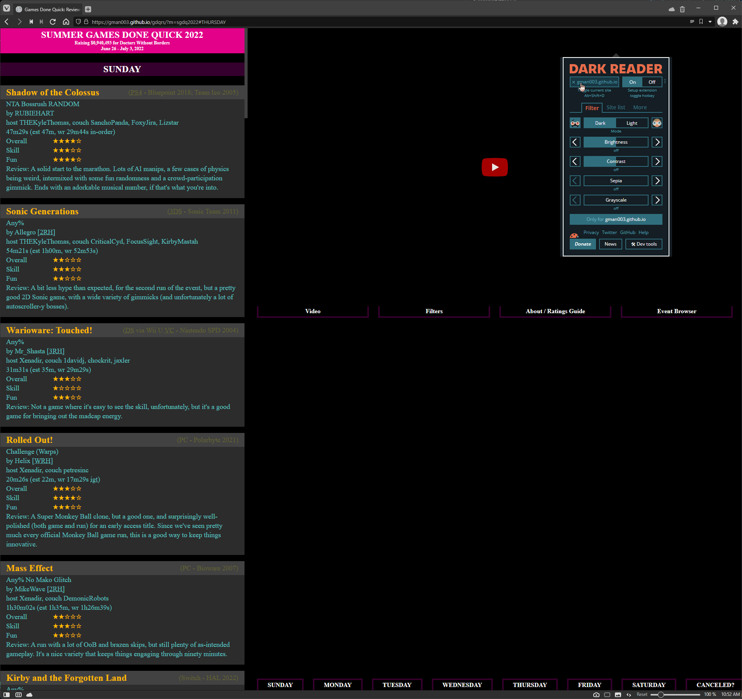Screen dimensions: 742x699
Task: Open page actions code icon in status bar
Action: (629, 694)
